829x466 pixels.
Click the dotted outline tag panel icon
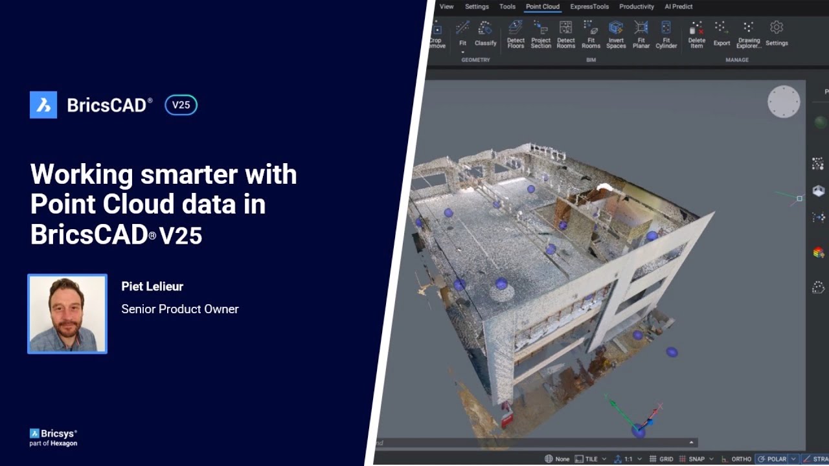pyautogui.click(x=818, y=287)
